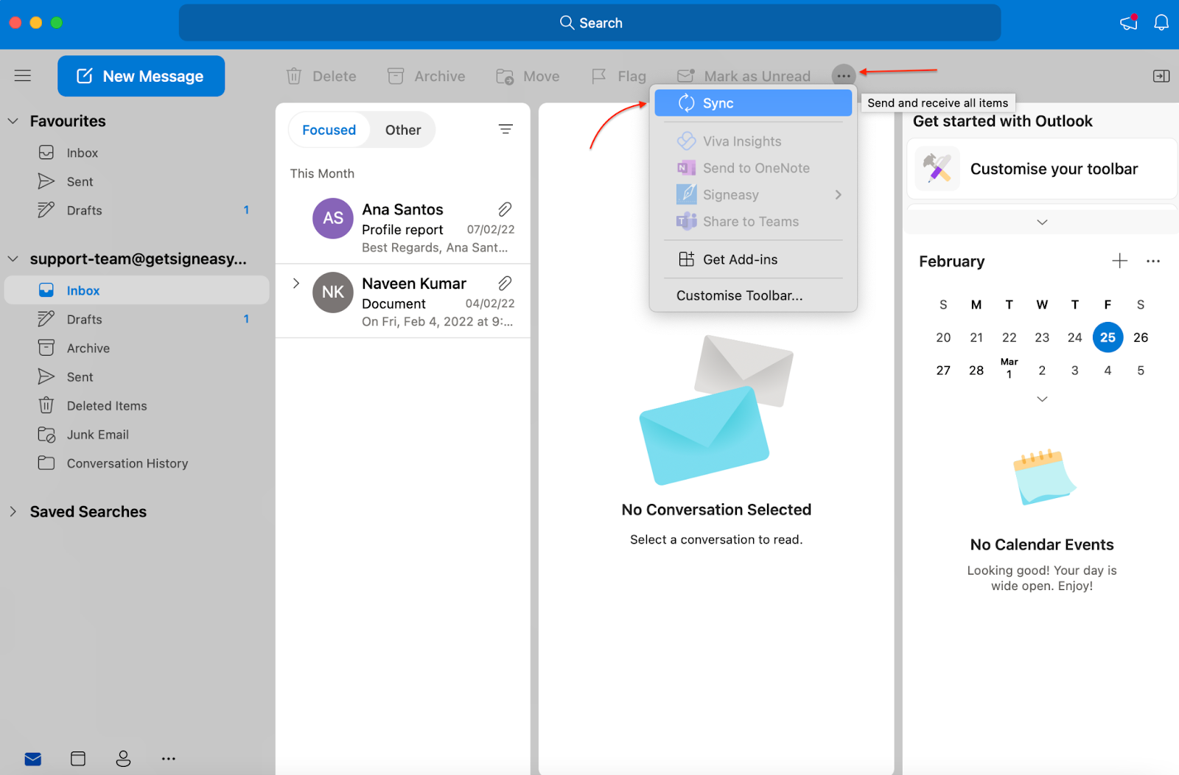Select Get Add-ins from the menu
This screenshot has height=775, width=1179.
pos(753,259)
